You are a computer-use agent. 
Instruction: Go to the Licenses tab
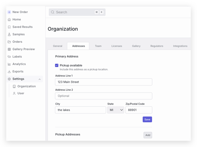click(117, 46)
